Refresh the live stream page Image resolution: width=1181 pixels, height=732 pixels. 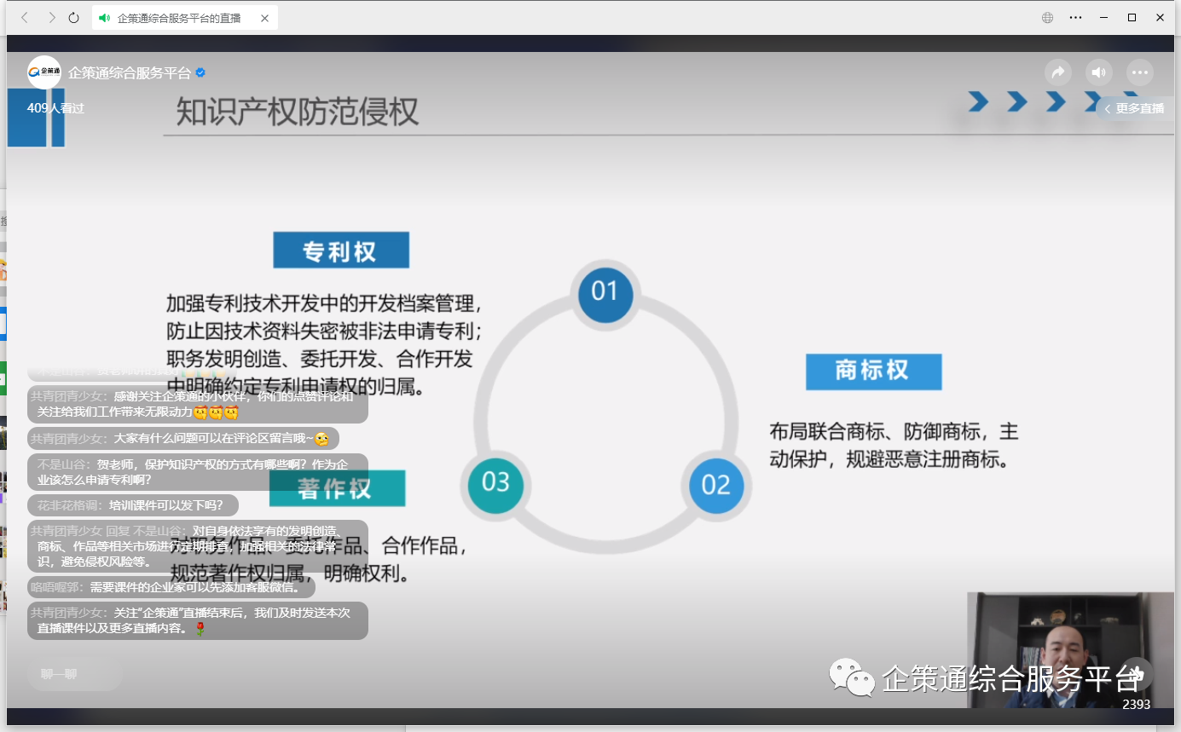point(74,18)
